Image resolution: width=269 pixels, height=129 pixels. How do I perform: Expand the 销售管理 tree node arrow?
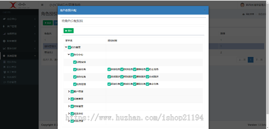[69, 99]
